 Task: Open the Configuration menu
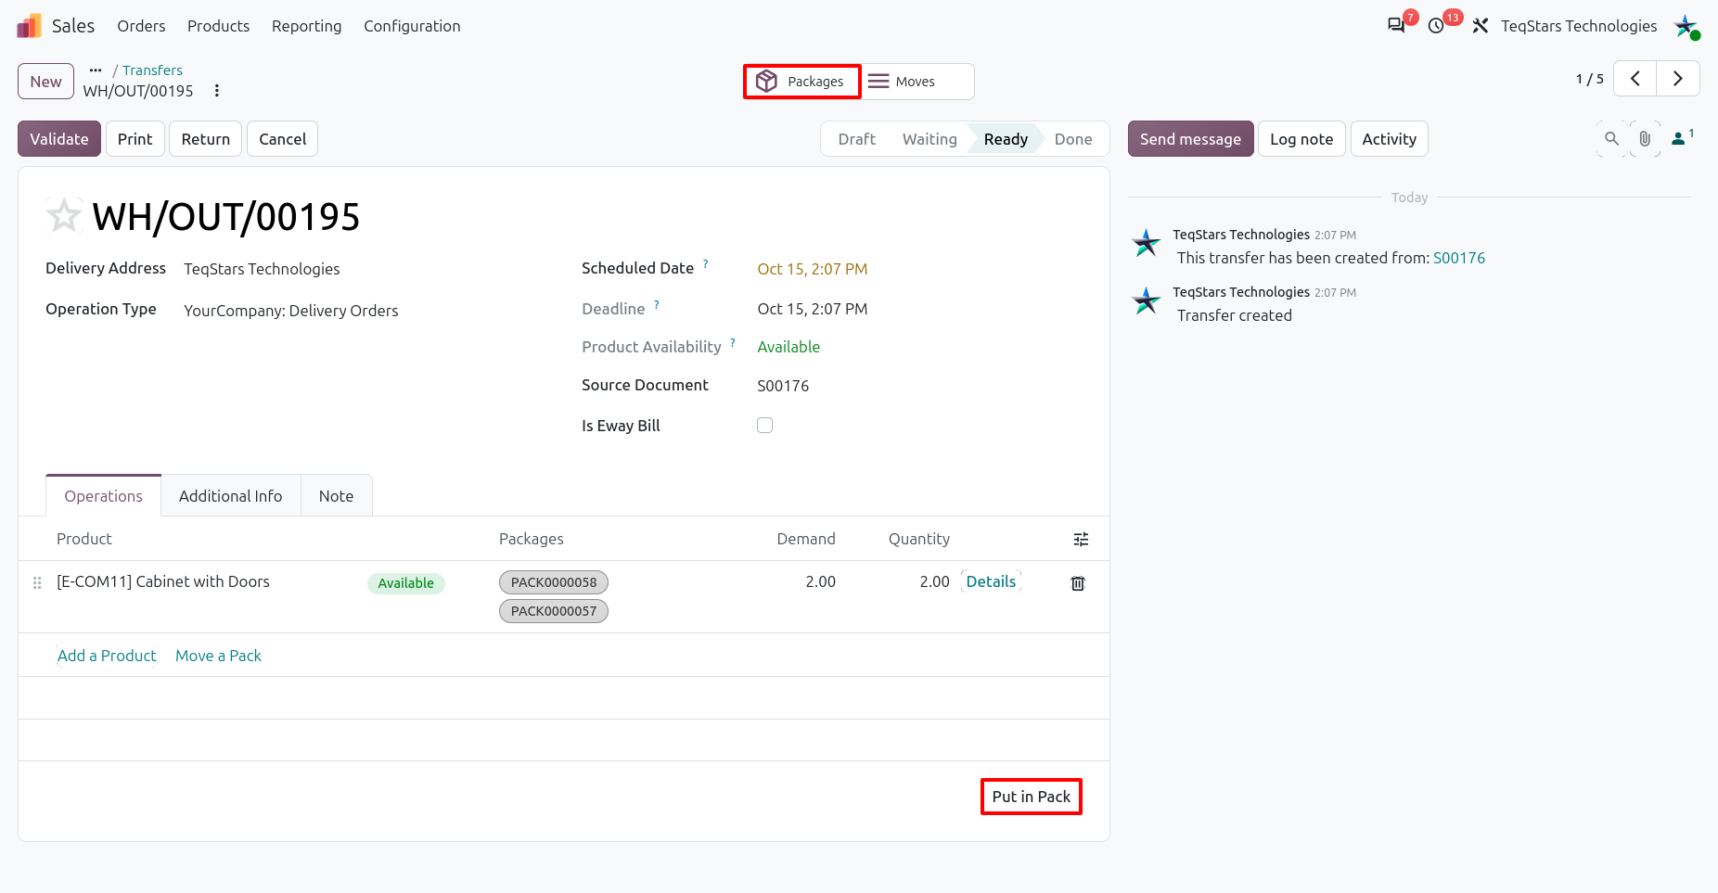click(412, 26)
